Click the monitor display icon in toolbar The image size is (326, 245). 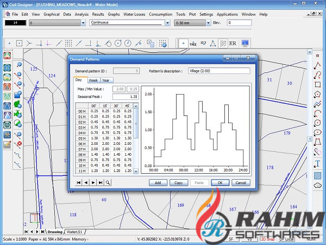(x=246, y=42)
